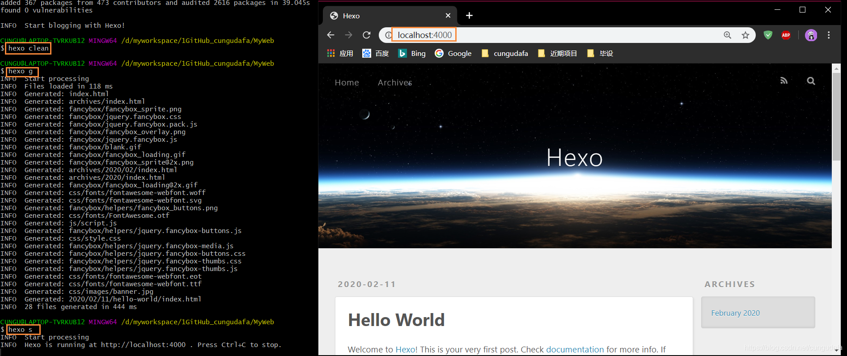This screenshot has height=356, width=847.
Task: Maximize the Chrome window
Action: pyautogui.click(x=803, y=9)
